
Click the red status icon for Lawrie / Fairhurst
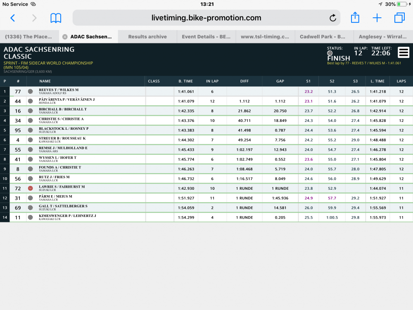coord(31,188)
